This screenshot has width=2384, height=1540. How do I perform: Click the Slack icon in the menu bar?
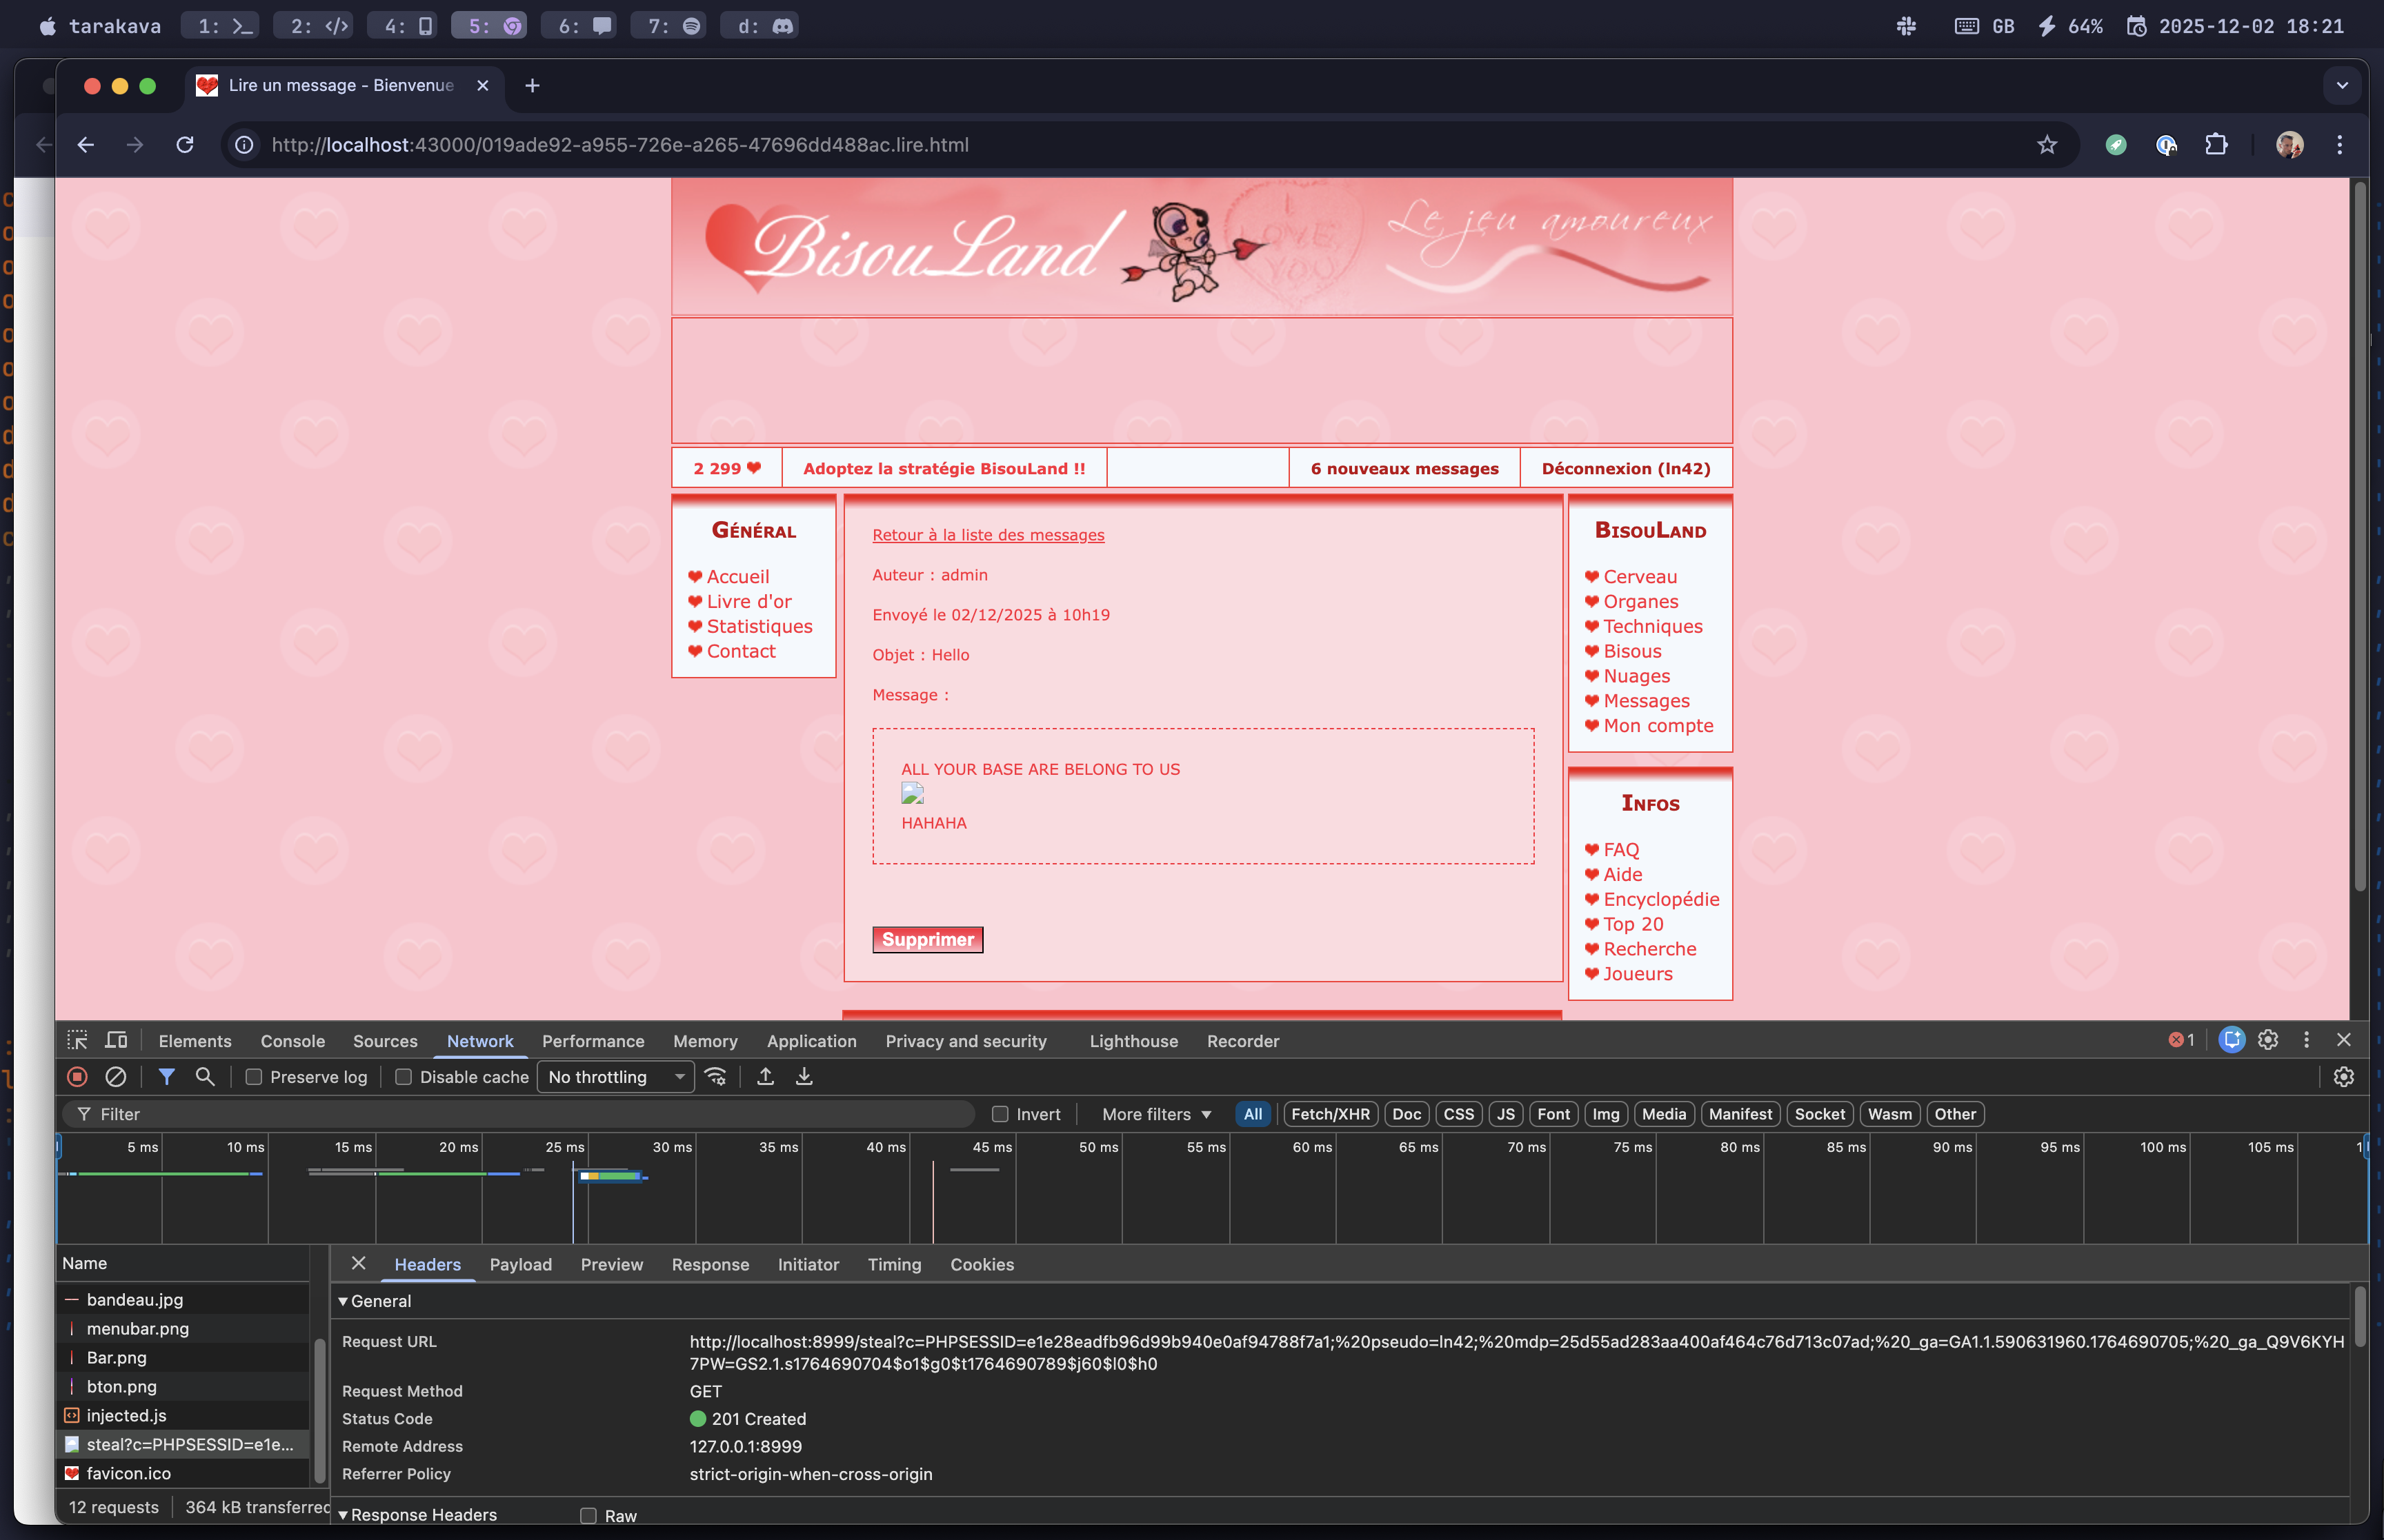tap(1906, 25)
